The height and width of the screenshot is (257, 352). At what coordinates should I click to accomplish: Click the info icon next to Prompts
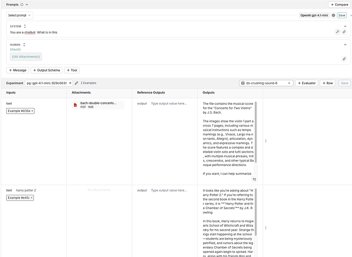[22, 5]
